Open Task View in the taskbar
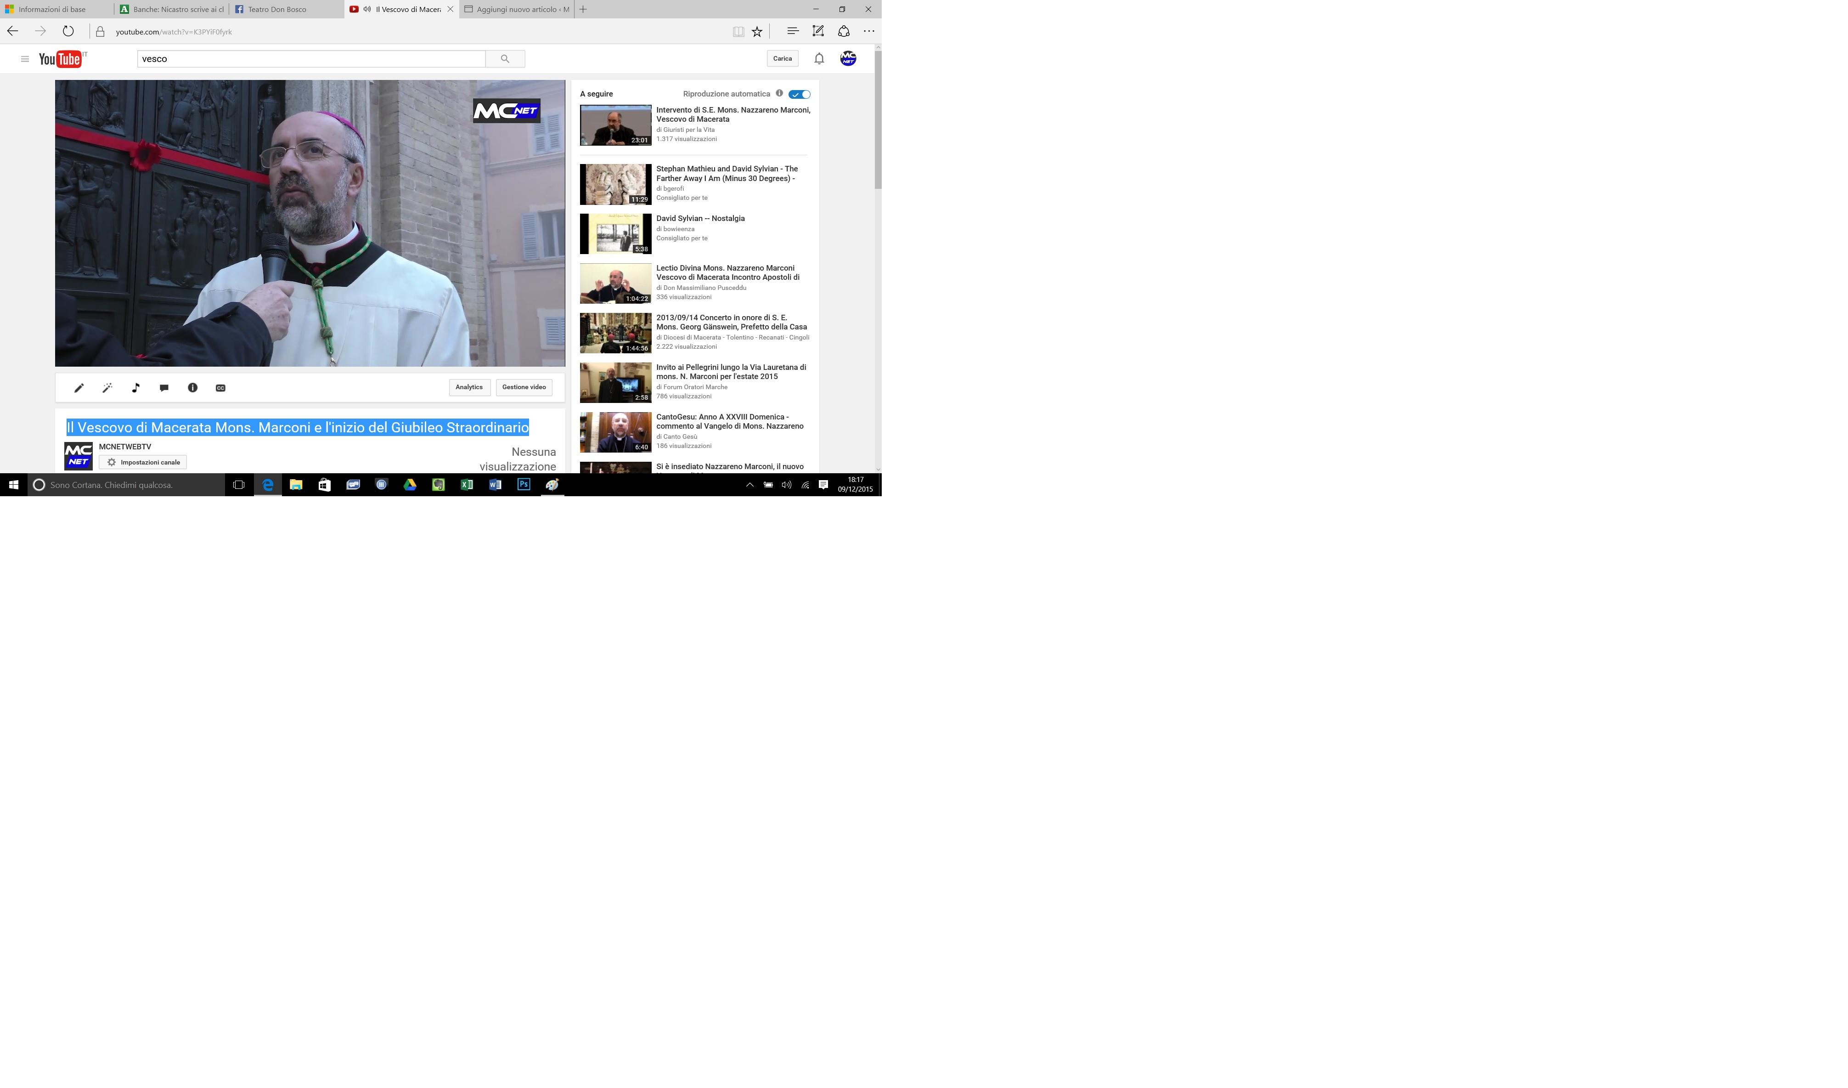Screen dimensions: 1848x1088 pos(238,485)
